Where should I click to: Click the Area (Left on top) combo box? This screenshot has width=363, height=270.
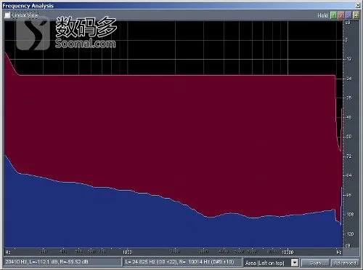(x=271, y=263)
